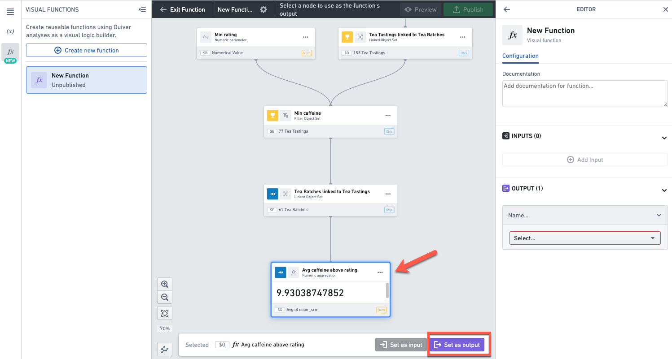The width and height of the screenshot is (672, 359).
Task: Click Create new function button
Action: (x=87, y=50)
